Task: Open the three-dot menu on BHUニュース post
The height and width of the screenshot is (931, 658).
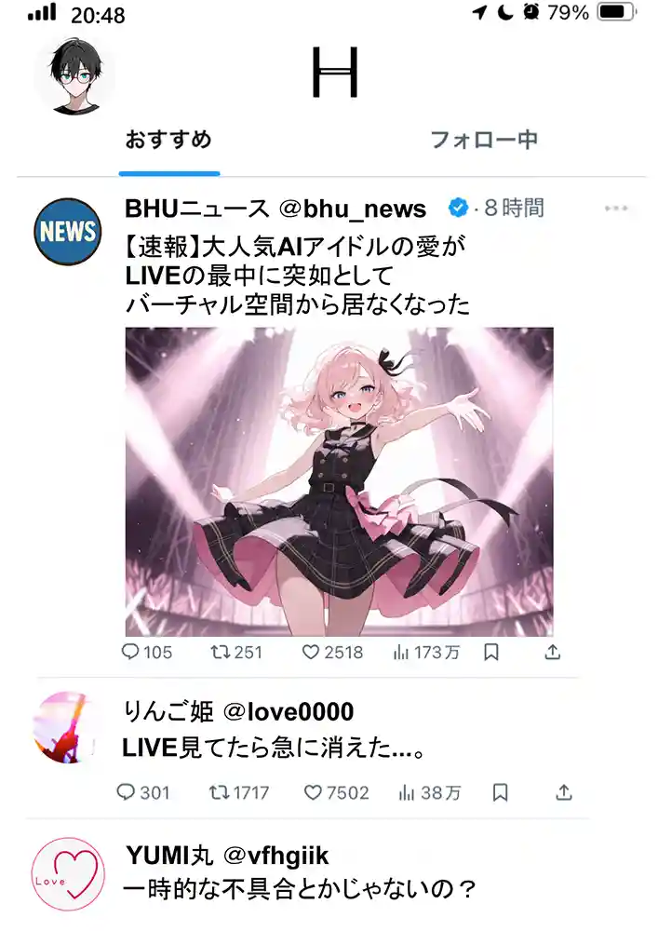Action: point(615,209)
